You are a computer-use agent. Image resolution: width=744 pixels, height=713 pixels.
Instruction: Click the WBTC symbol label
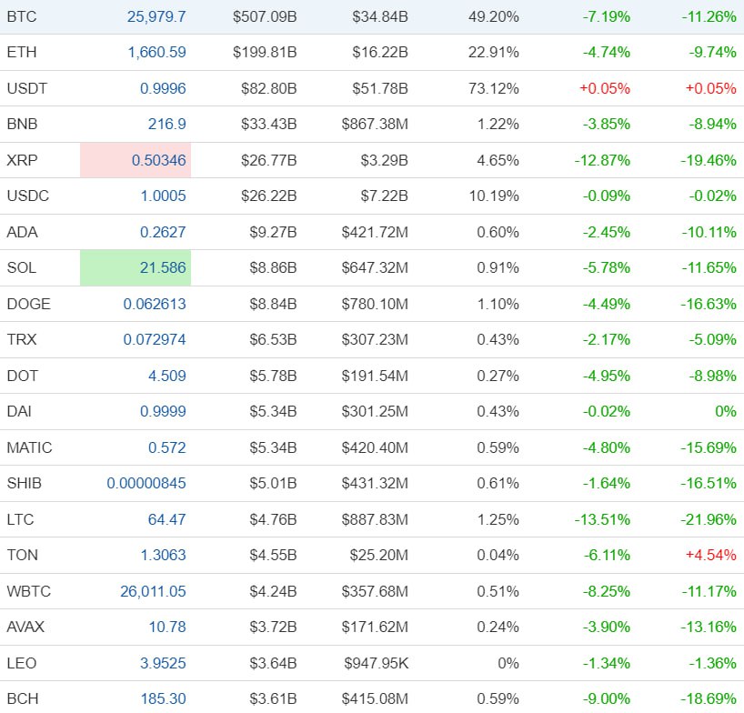(x=29, y=591)
